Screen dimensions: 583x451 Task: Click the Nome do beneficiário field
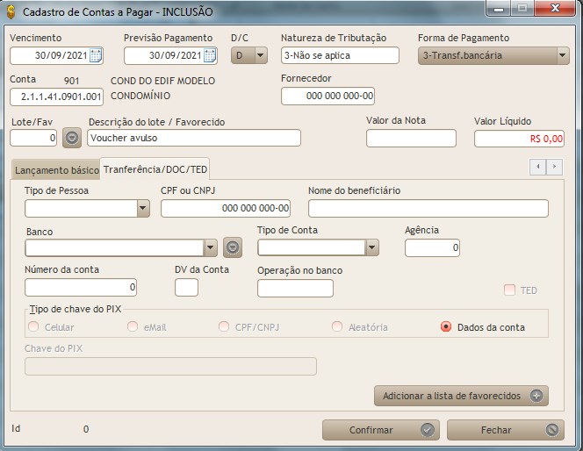coord(428,208)
